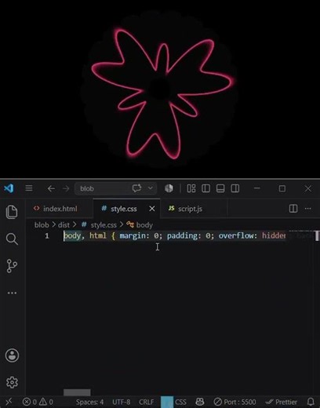Split the editor to the right

(293, 209)
